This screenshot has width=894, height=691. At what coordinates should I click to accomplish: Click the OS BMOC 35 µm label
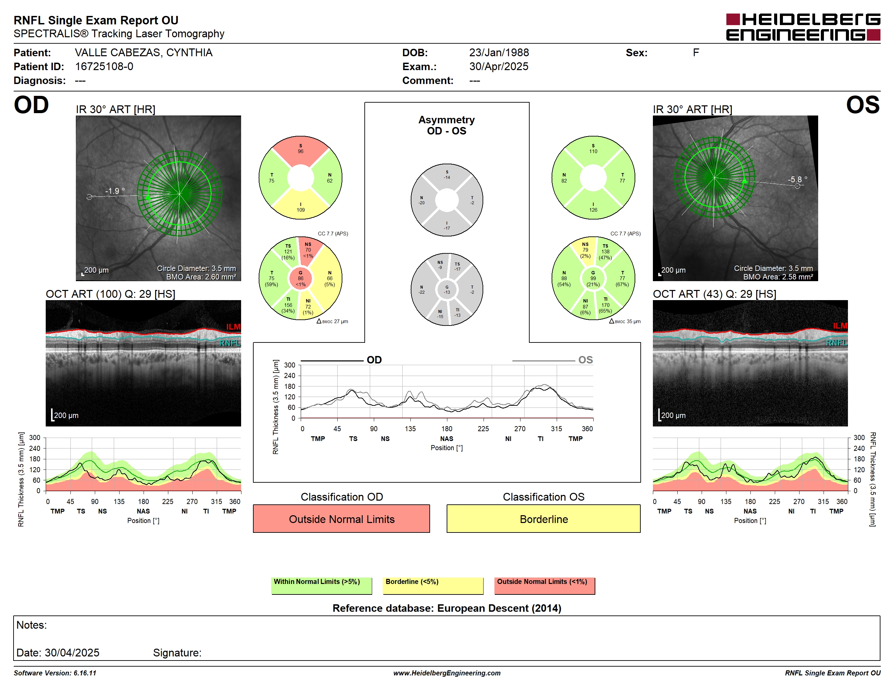tap(625, 321)
